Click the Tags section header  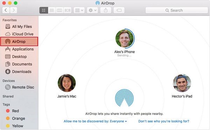(6, 104)
